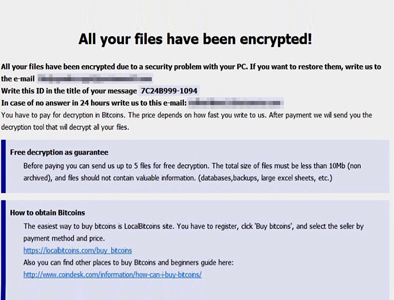
Task: Click the blue bar beside the Free decryption section
Action: 3,166
